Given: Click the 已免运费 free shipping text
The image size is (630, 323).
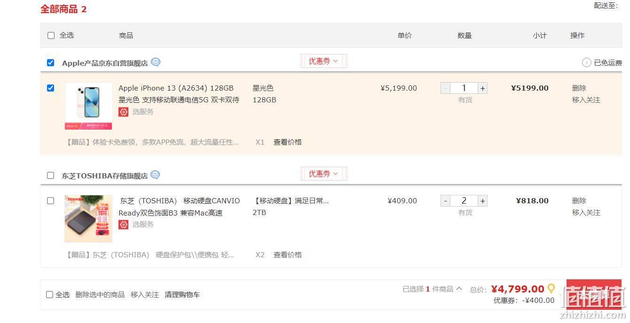Looking at the screenshot, I should (x=608, y=63).
